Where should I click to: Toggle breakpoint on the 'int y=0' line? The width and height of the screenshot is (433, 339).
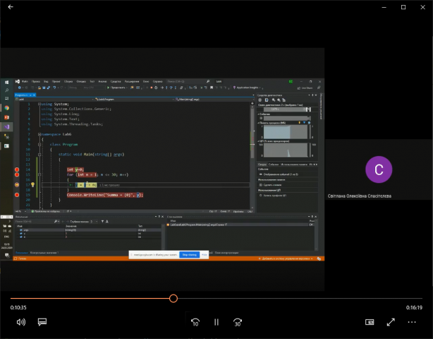pyautogui.click(x=17, y=170)
